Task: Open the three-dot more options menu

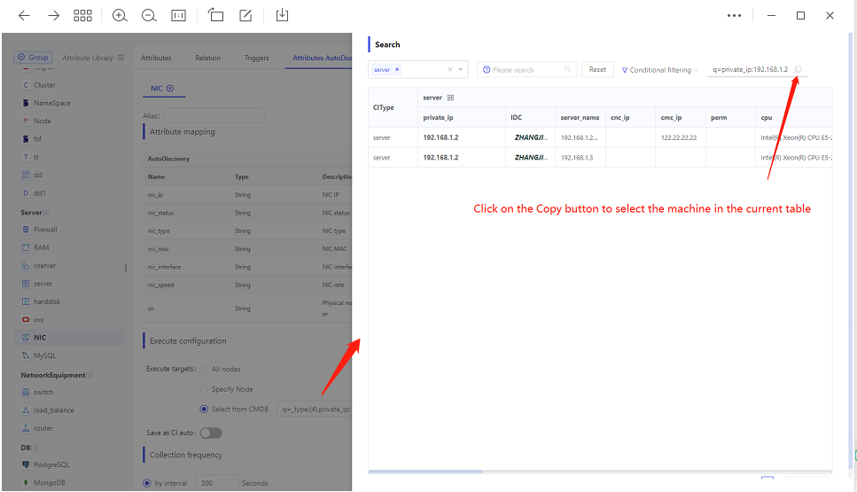Action: [734, 15]
